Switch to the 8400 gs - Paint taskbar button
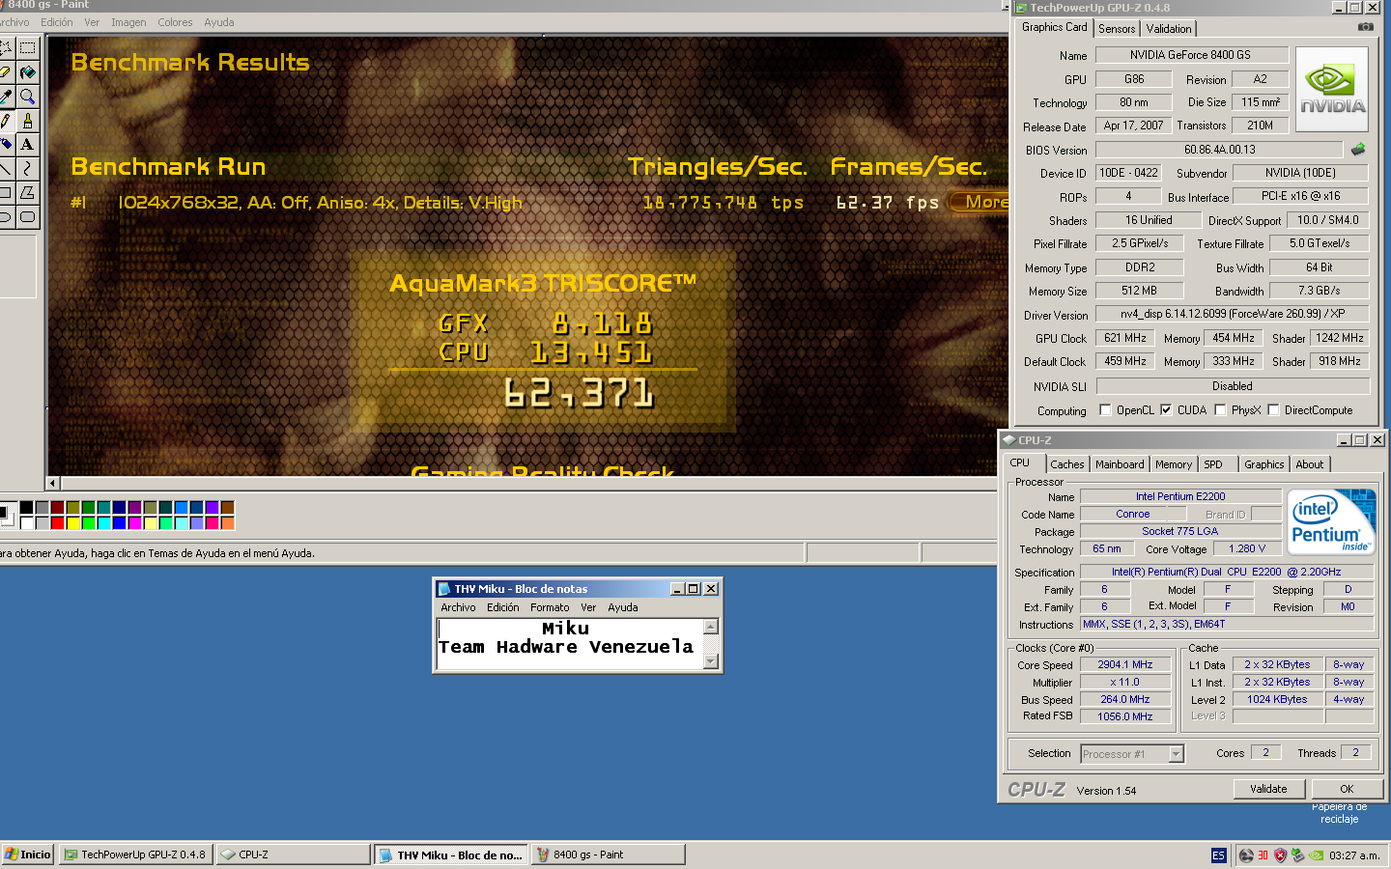 pyautogui.click(x=608, y=855)
